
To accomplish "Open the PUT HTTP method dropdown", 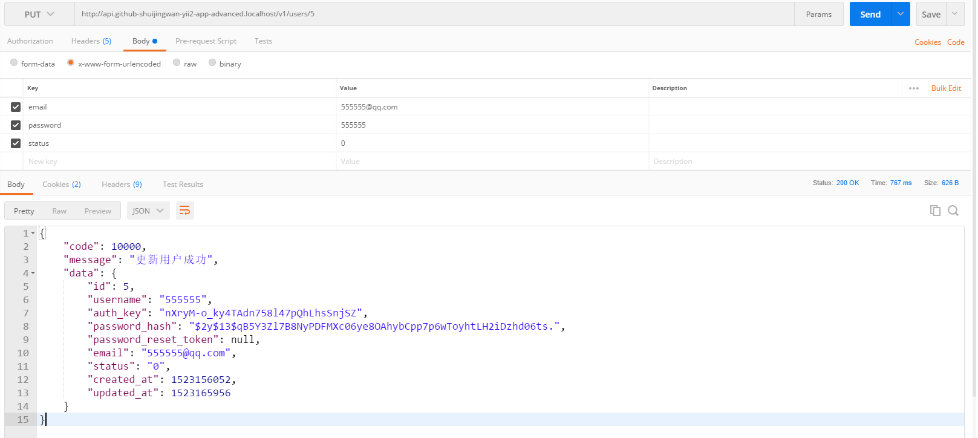I will tap(39, 15).
